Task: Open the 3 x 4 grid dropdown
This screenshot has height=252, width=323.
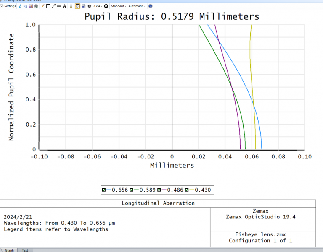Action: click(x=98, y=6)
